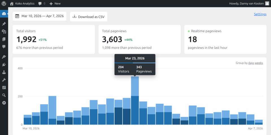Screen dimensions: 271x135
Task: Open the Dashboard sidebar icon
Action: 4,14
